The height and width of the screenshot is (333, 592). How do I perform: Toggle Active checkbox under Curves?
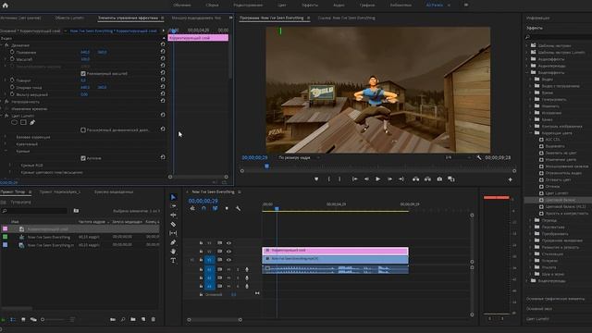[83, 158]
